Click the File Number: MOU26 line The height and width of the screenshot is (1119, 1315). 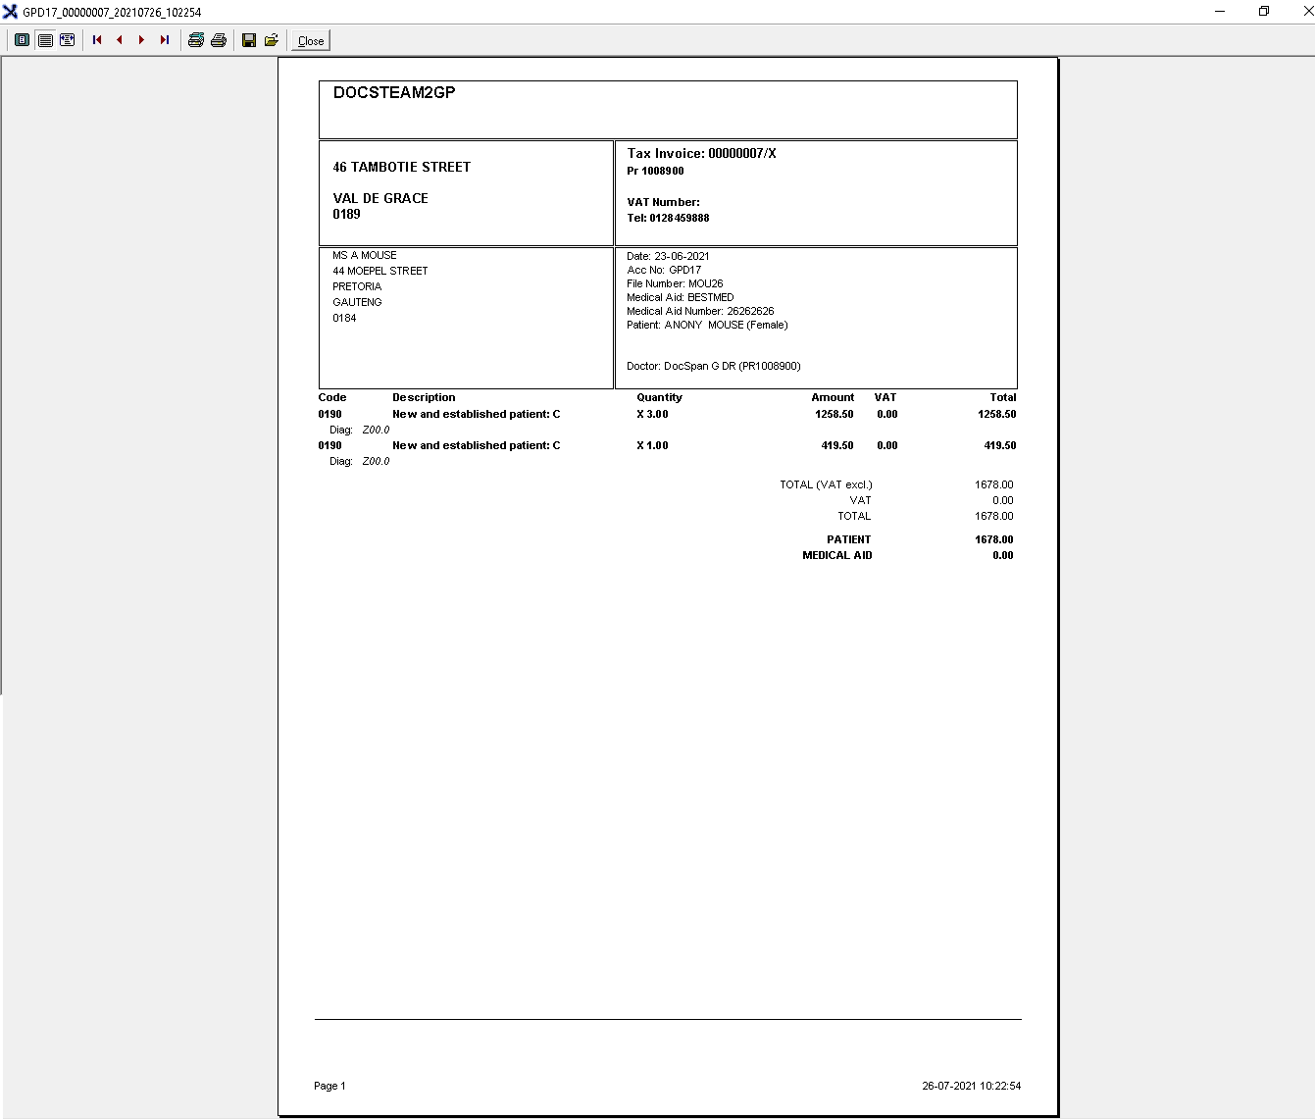coord(676,283)
